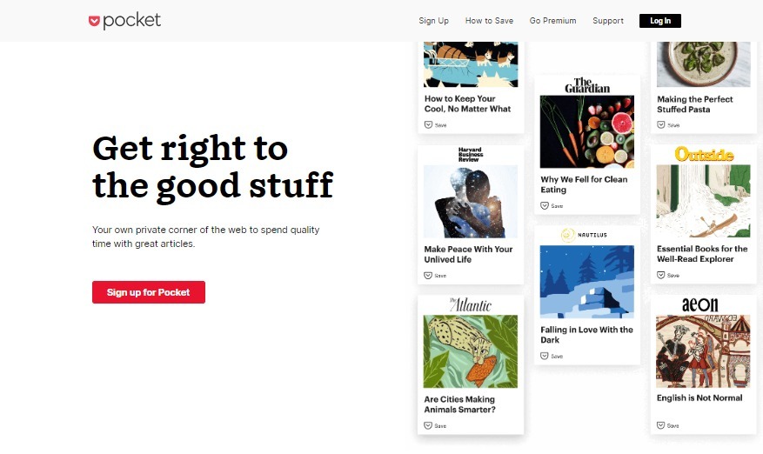Click the red 'Sign up for Pocket' button

point(149,292)
